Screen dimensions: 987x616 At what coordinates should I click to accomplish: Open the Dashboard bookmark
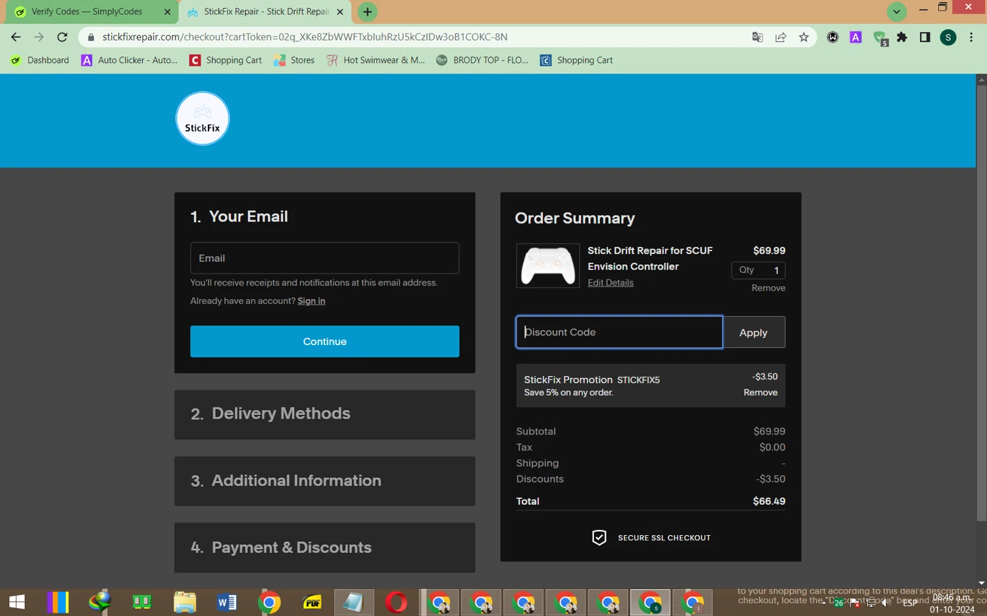click(x=41, y=60)
